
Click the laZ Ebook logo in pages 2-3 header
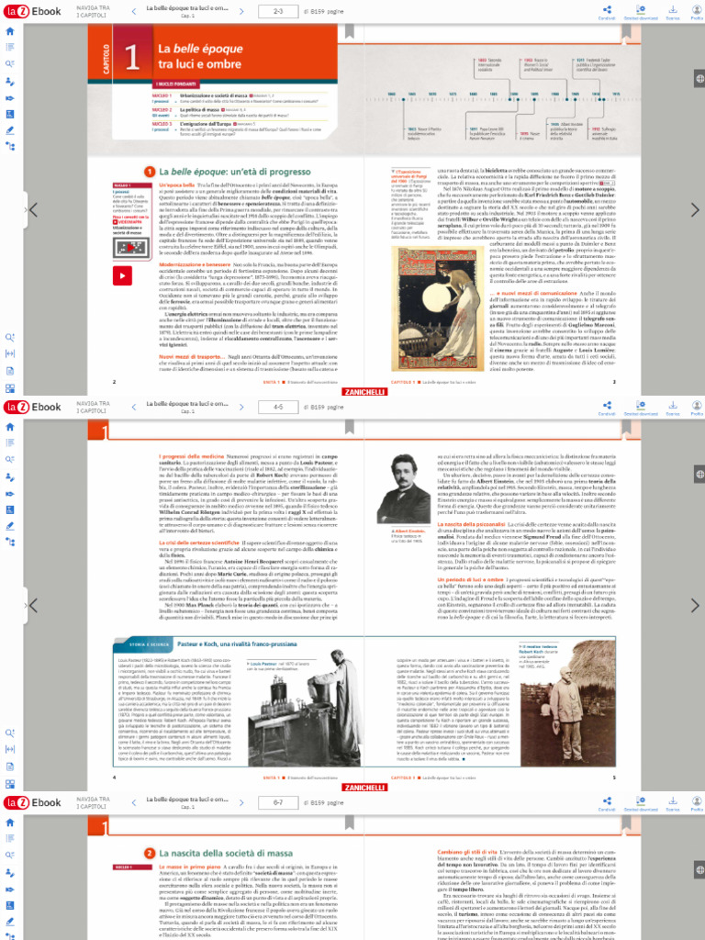pyautogui.click(x=33, y=11)
